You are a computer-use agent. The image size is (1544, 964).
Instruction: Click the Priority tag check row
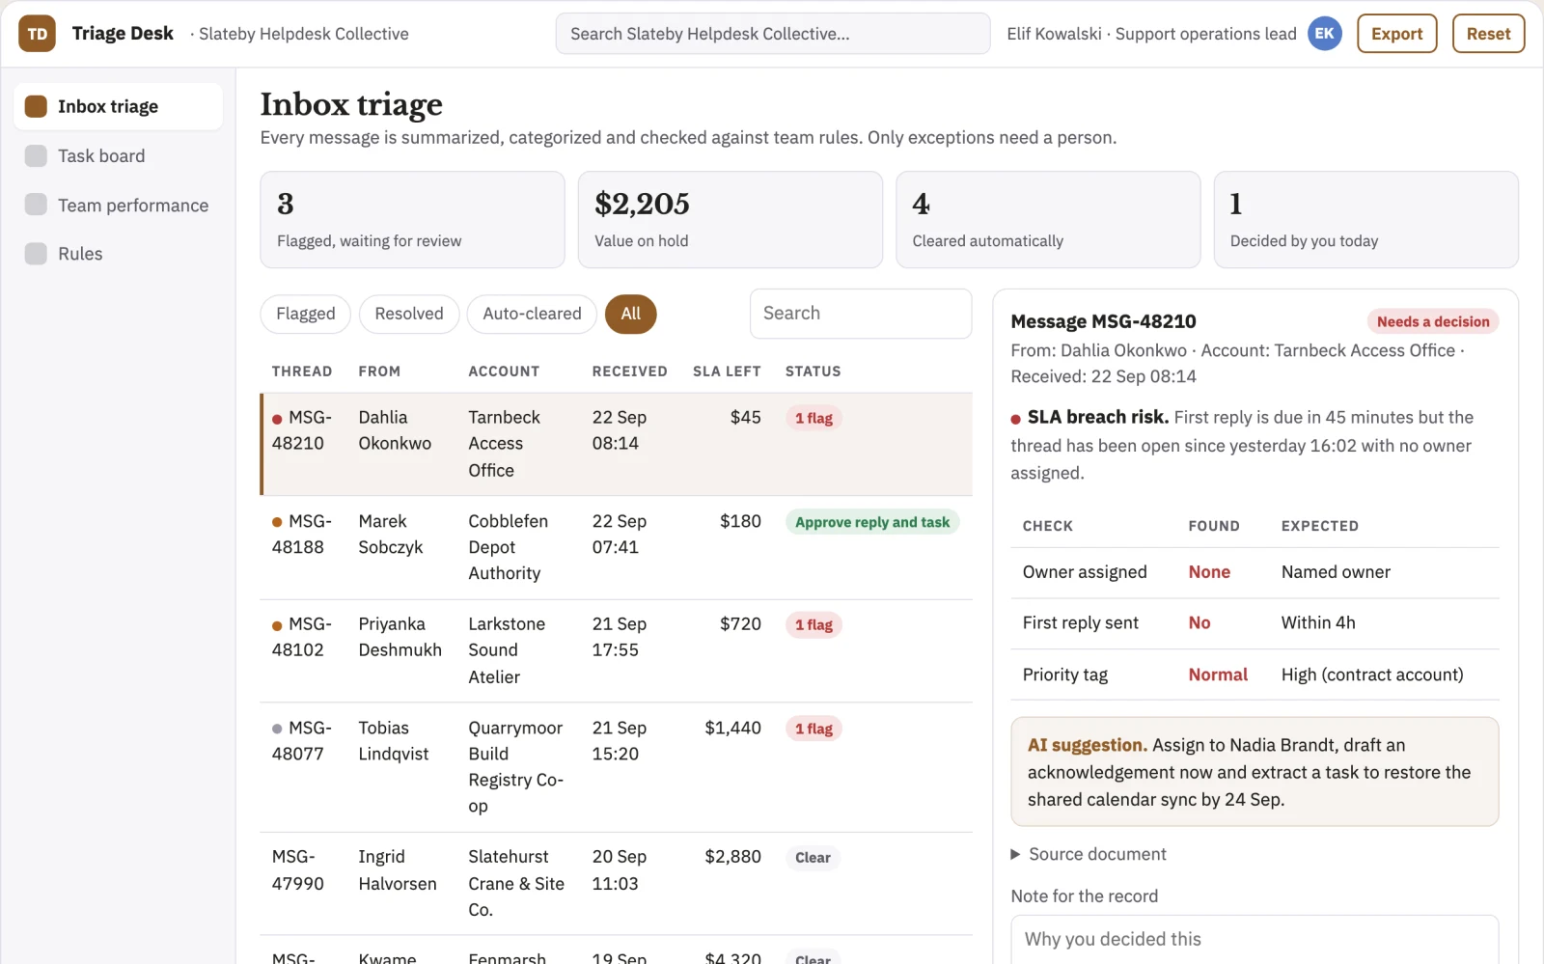pyautogui.click(x=1254, y=675)
